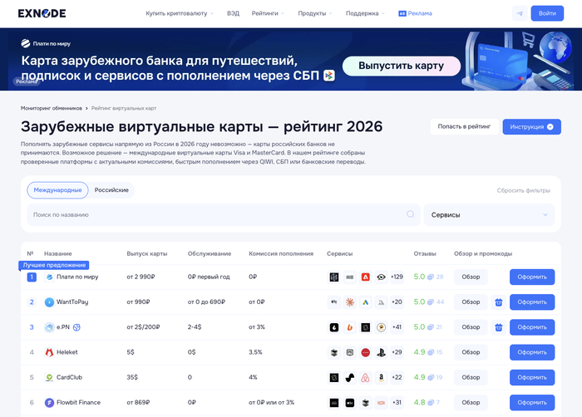Viewport: 582px width, 417px height.
Task: Click the search magnifier icon
Action: point(410,214)
